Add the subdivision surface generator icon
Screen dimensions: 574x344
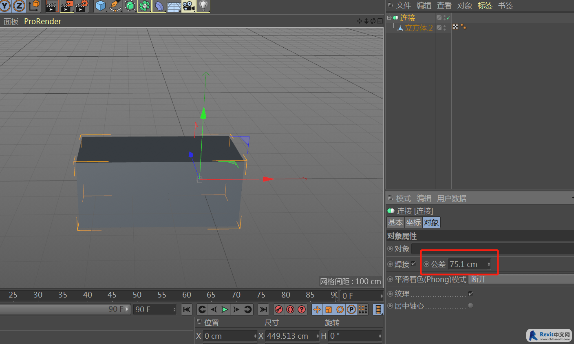pos(130,6)
